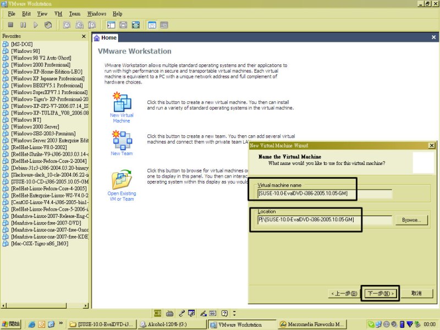Click the 上一步(B) back button

[344, 294]
